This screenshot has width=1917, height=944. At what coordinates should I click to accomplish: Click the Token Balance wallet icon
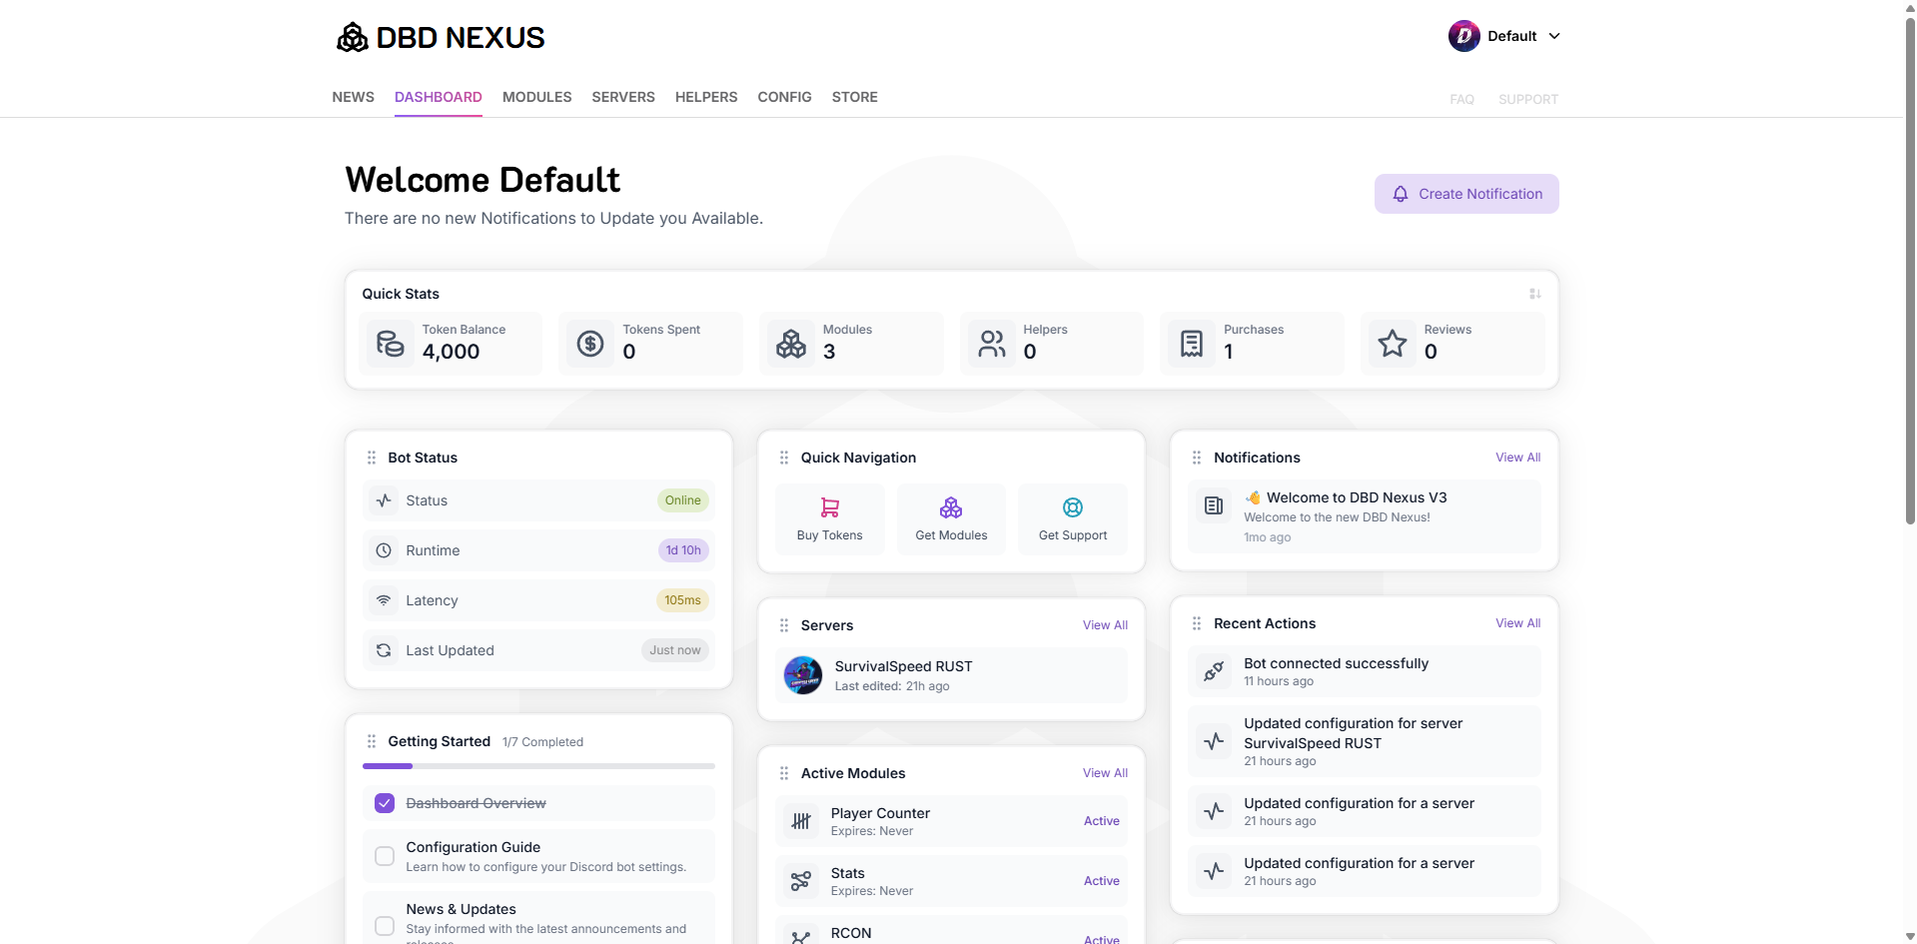point(390,343)
